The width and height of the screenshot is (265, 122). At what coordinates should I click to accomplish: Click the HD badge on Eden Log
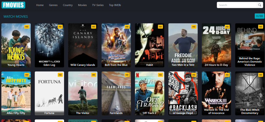(x=60, y=26)
